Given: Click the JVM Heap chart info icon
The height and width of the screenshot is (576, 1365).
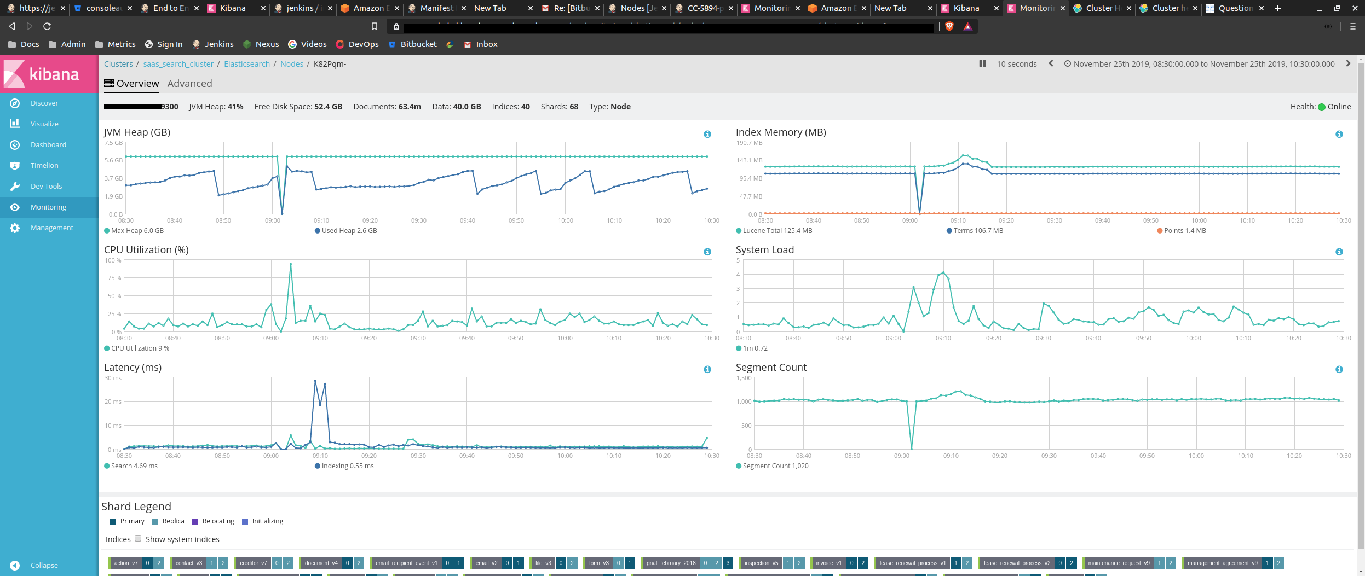Looking at the screenshot, I should [x=707, y=134].
